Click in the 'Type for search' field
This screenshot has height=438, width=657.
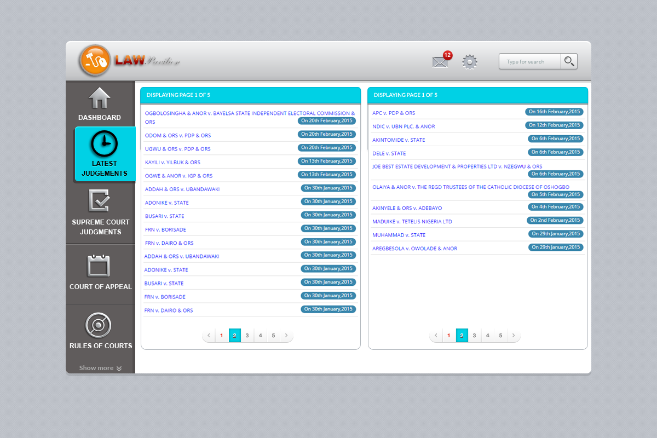(x=529, y=61)
